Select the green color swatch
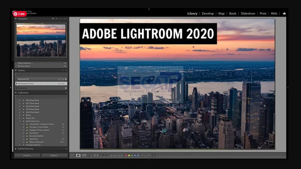 (132, 155)
